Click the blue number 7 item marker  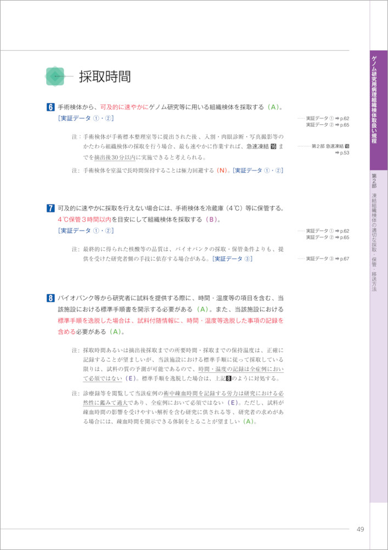(50, 208)
